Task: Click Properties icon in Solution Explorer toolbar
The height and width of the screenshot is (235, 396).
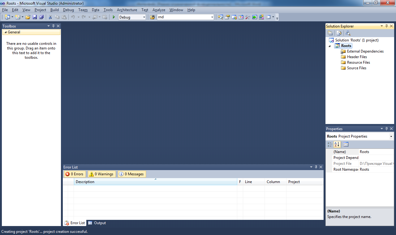Action: (x=330, y=33)
